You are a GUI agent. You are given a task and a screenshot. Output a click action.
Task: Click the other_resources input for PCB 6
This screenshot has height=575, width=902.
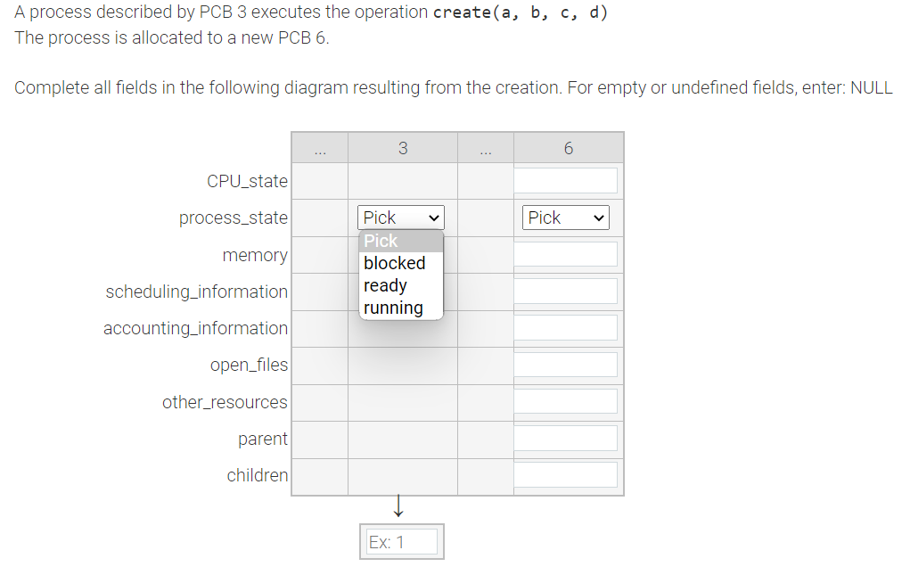[565, 400]
